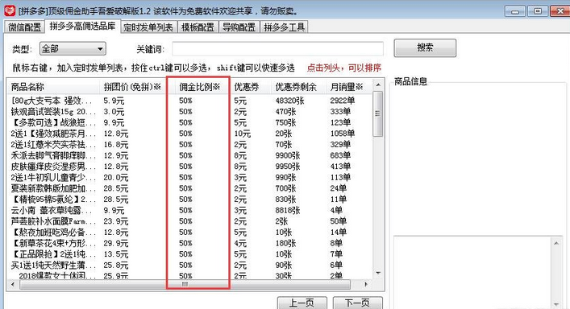Click the 上一页 button

point(302,303)
